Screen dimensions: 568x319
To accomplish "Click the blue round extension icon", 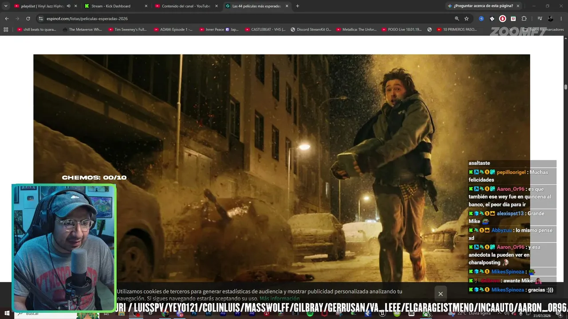I will (481, 19).
